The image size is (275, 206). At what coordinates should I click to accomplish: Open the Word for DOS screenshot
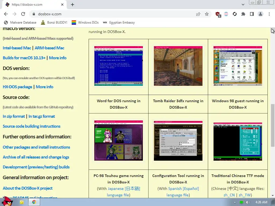[118, 66]
